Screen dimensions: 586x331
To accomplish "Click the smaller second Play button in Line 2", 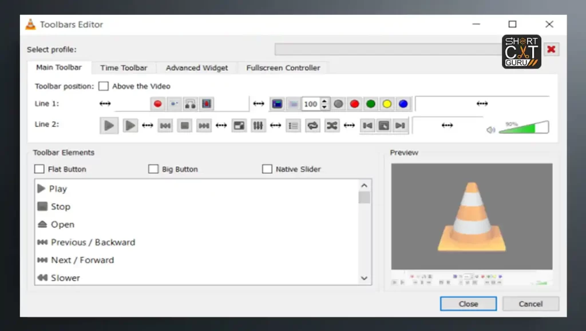I will pyautogui.click(x=130, y=125).
